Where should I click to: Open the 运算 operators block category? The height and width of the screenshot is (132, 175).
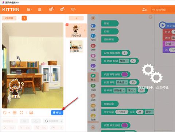pyautogui.click(x=93, y=97)
